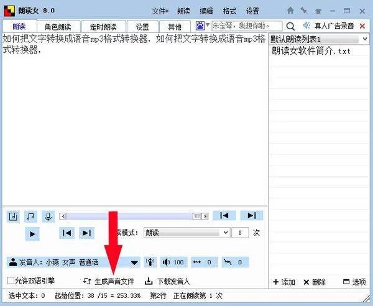The height and width of the screenshot is (306, 373).
Task: Click next button beside the play button
Action: tap(86, 233)
